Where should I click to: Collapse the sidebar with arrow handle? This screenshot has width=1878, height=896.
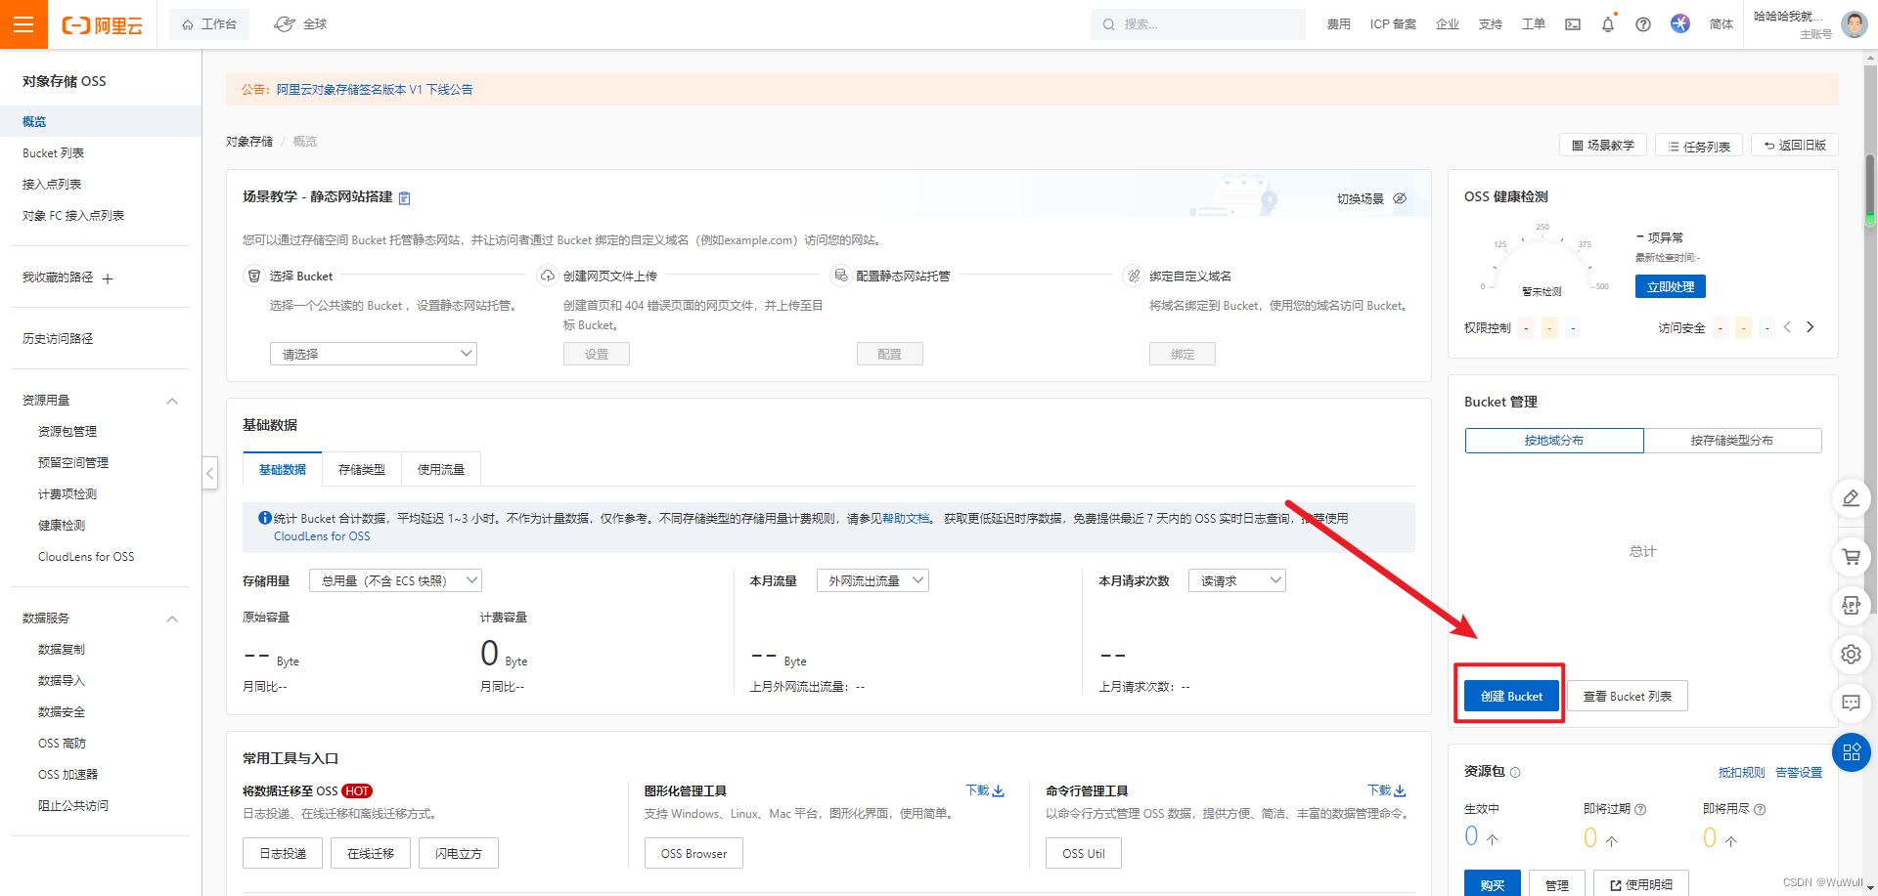point(209,473)
